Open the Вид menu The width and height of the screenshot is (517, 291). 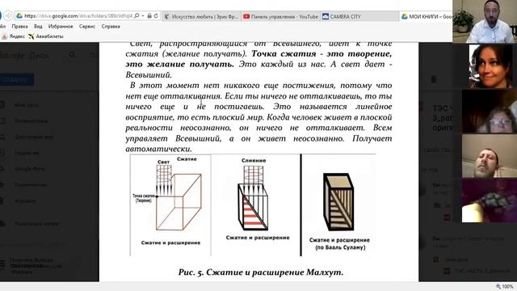(x=38, y=27)
